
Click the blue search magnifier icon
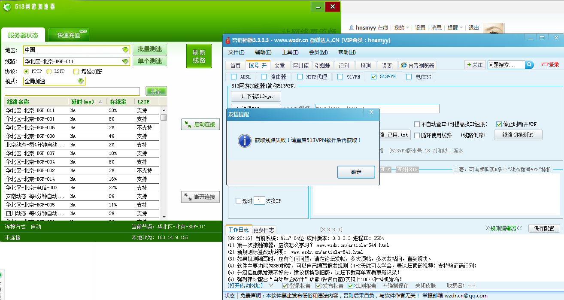pos(529,65)
